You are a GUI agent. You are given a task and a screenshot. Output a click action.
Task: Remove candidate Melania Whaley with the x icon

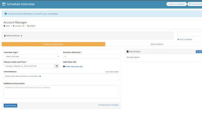point(21,36)
